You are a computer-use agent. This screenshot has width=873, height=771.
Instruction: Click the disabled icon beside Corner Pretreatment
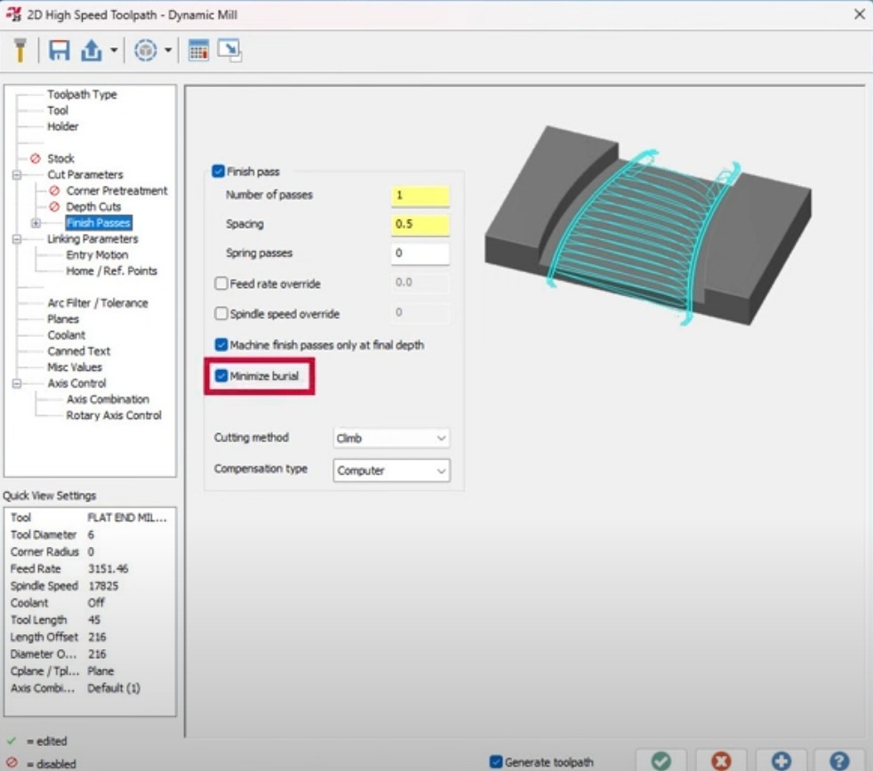(x=54, y=190)
